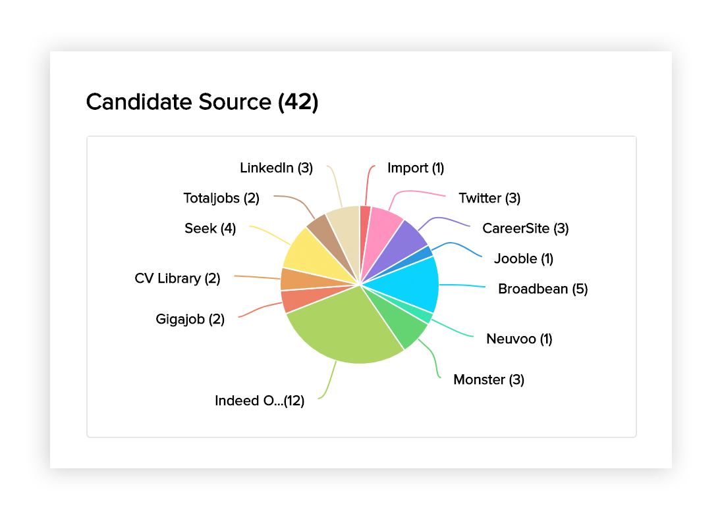Click the coral Gigajob pie slice
The height and width of the screenshot is (515, 720).
pyautogui.click(x=294, y=299)
